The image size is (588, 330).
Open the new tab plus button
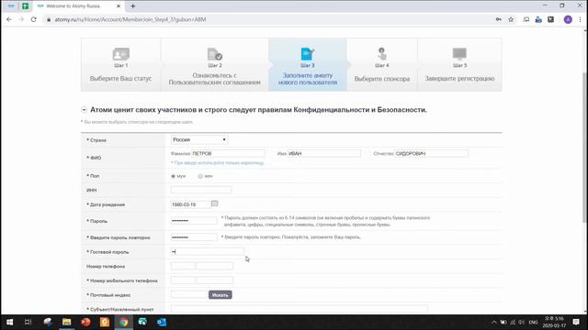(132, 6)
